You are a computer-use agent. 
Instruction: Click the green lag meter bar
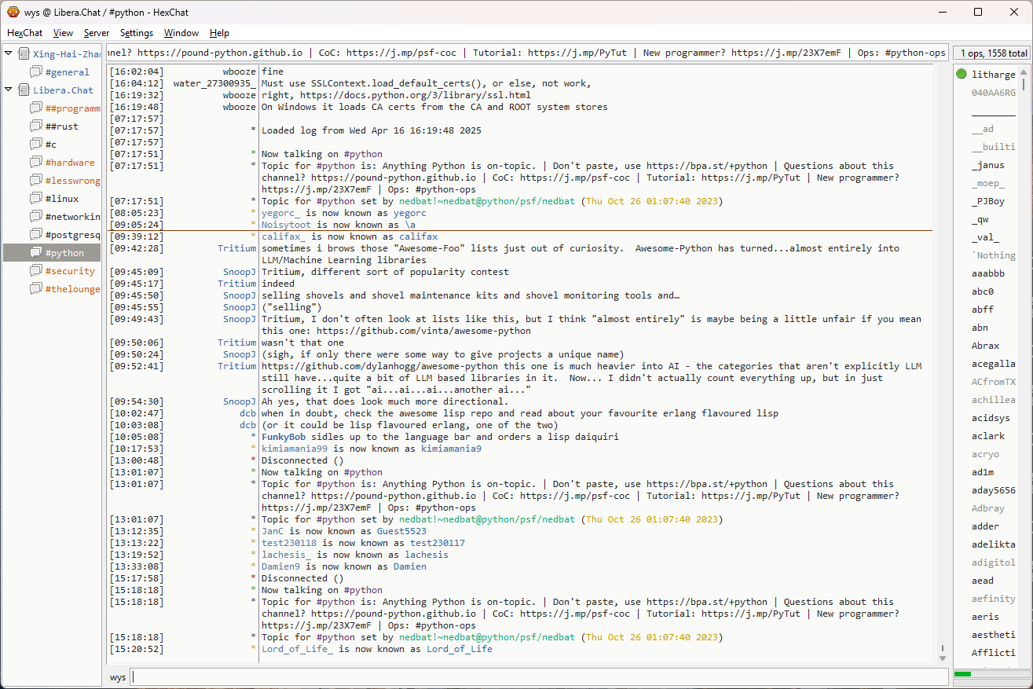click(x=963, y=674)
